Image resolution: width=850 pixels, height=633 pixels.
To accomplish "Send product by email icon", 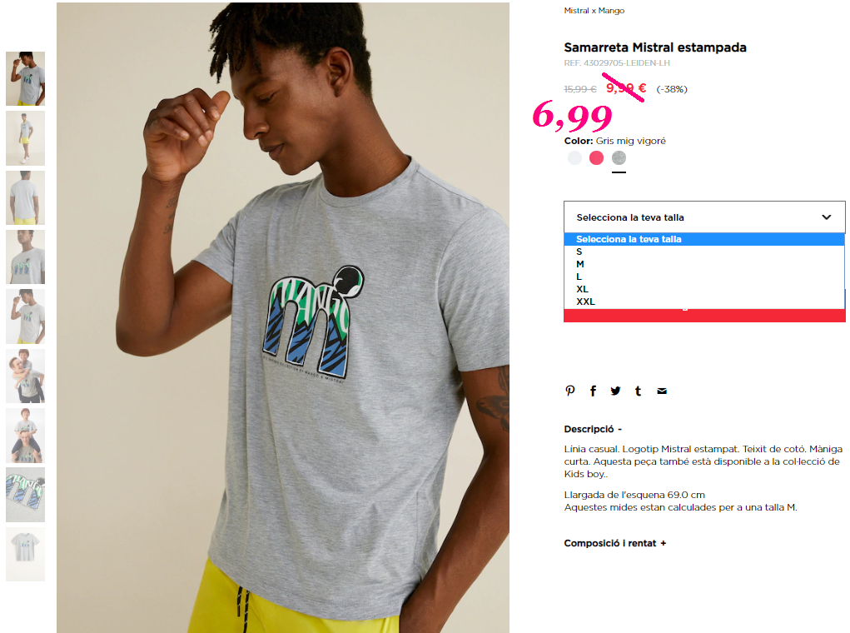I will (x=662, y=391).
